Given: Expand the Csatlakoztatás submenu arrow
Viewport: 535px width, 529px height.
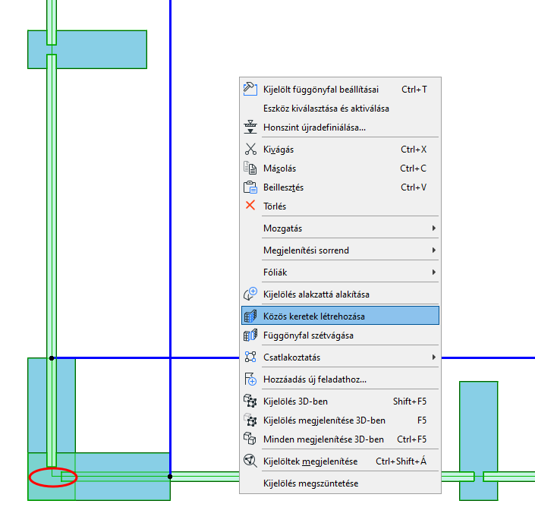Looking at the screenshot, I should (x=433, y=357).
